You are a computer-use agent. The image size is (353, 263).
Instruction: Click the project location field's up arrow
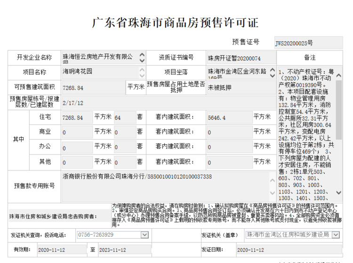pos(273,69)
